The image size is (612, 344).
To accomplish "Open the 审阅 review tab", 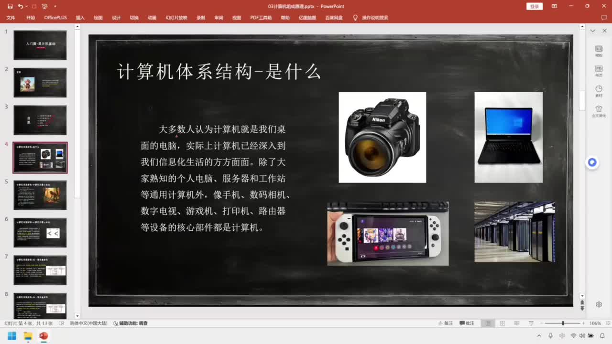I will pyautogui.click(x=219, y=18).
